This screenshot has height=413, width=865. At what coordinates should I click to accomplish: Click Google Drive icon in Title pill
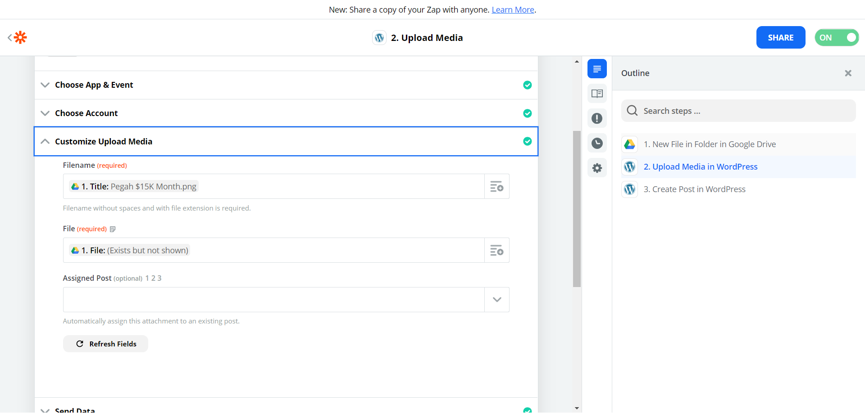pyautogui.click(x=75, y=186)
